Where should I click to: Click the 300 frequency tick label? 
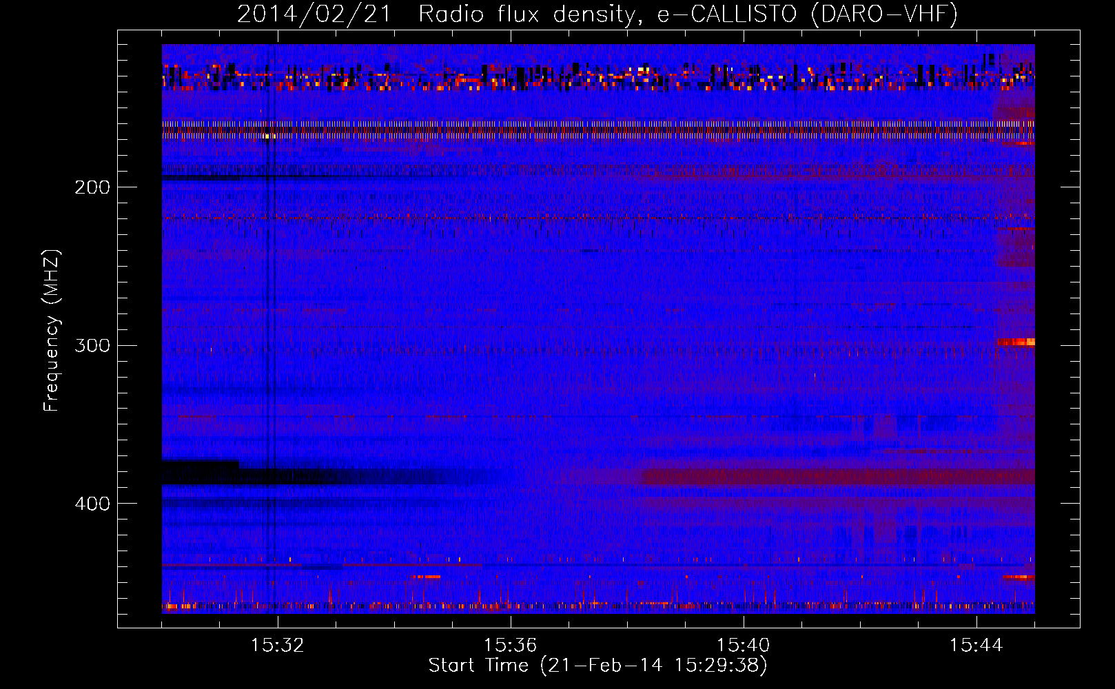click(x=92, y=345)
